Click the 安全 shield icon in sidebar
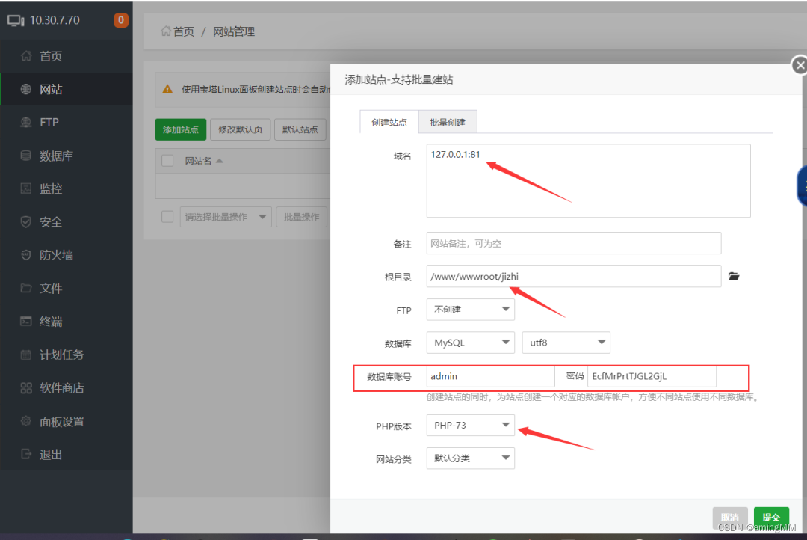Viewport: 807px width, 540px height. point(26,222)
